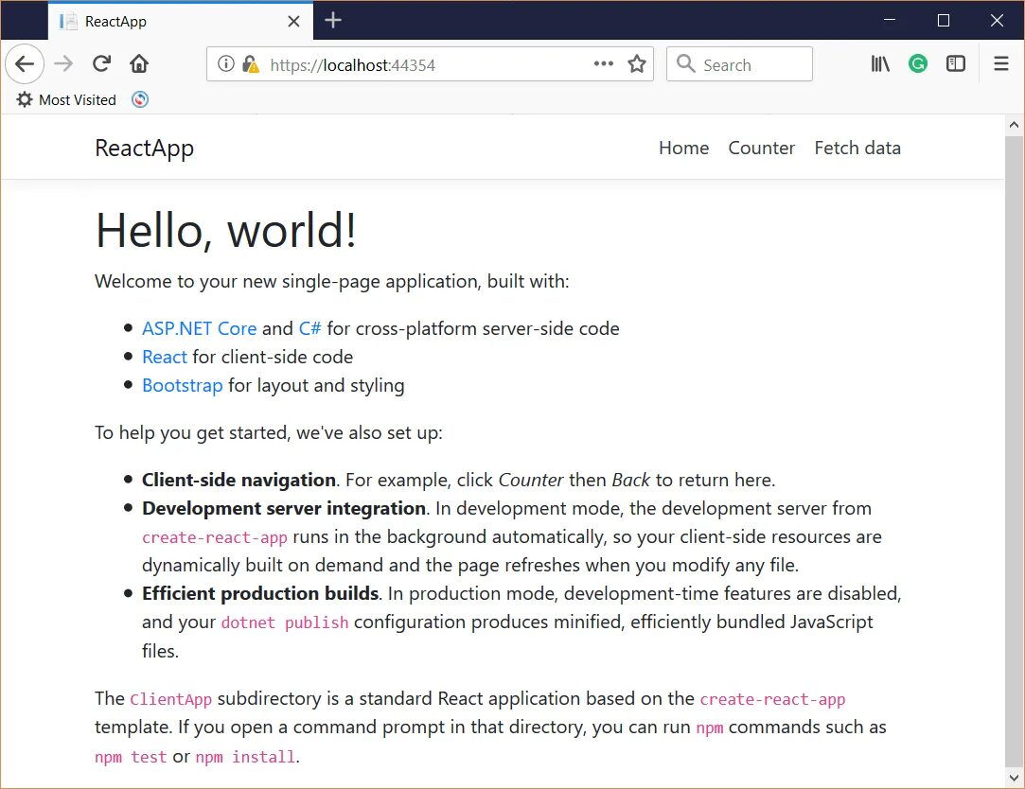Click the browser Back arrow button
This screenshot has width=1025, height=789.
click(x=26, y=64)
